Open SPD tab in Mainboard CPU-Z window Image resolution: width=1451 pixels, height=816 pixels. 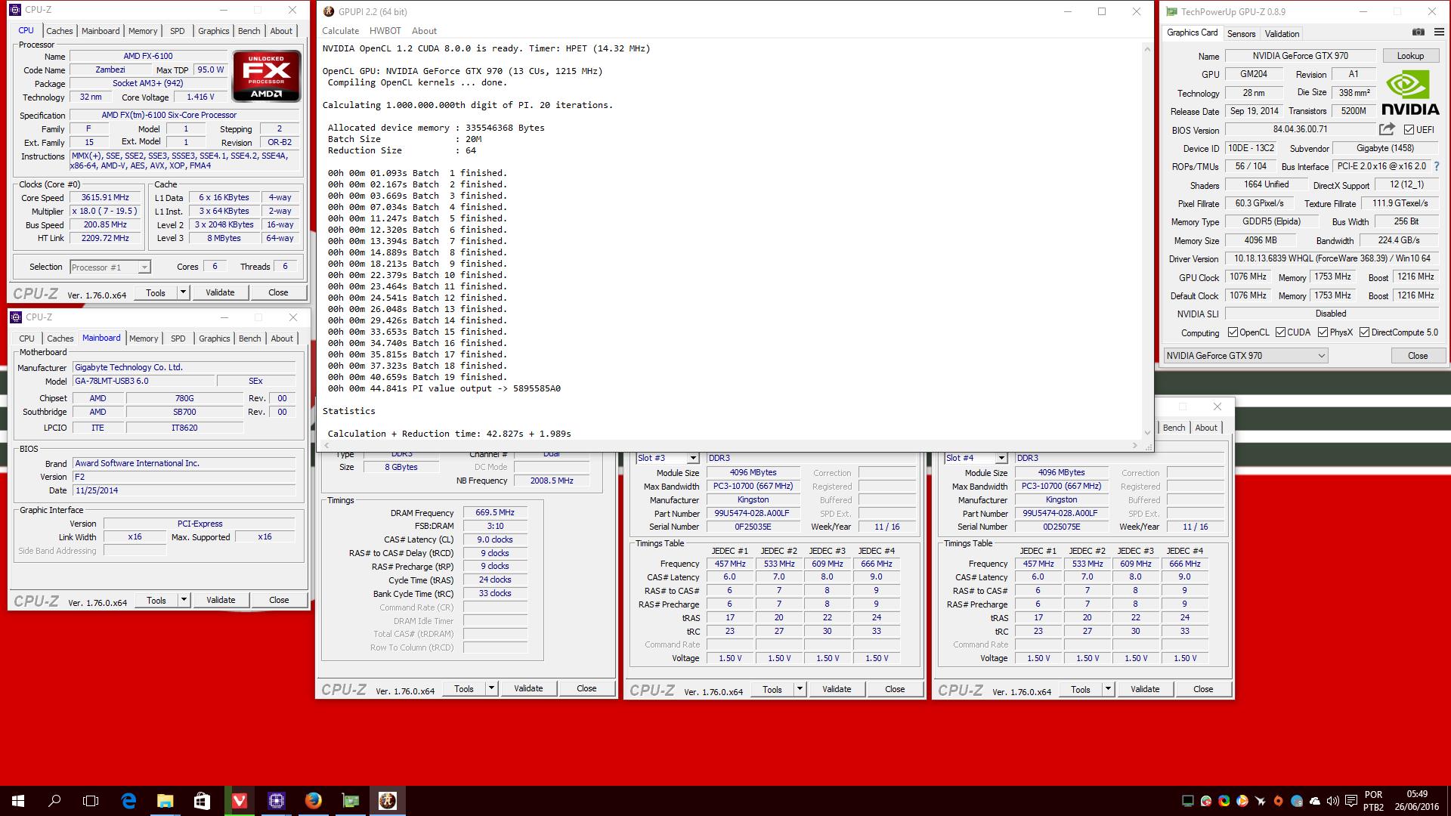coord(178,338)
